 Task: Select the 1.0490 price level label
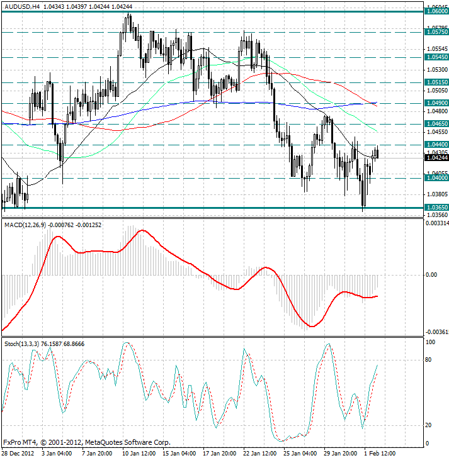(x=436, y=103)
